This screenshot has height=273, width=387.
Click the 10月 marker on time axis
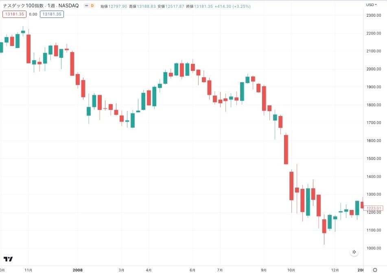[291, 269]
